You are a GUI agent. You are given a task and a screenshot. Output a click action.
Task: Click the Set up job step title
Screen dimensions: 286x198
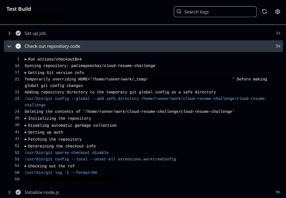tap(35, 33)
